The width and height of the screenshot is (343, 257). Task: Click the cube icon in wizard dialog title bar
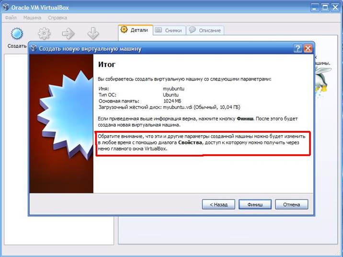[33, 48]
